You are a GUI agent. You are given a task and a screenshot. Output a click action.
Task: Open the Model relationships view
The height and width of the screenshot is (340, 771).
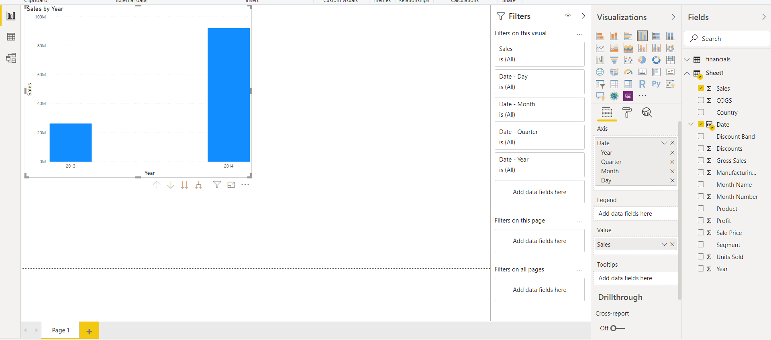coord(11,58)
